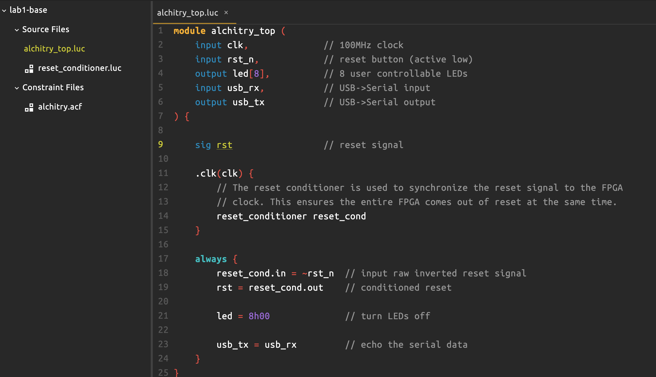Open alchitry_top.luc in the file tree
Viewport: 656px width, 377px height.
54,49
